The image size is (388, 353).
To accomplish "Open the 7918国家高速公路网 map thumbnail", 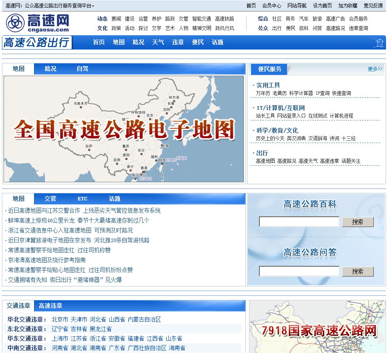I will [317, 327].
